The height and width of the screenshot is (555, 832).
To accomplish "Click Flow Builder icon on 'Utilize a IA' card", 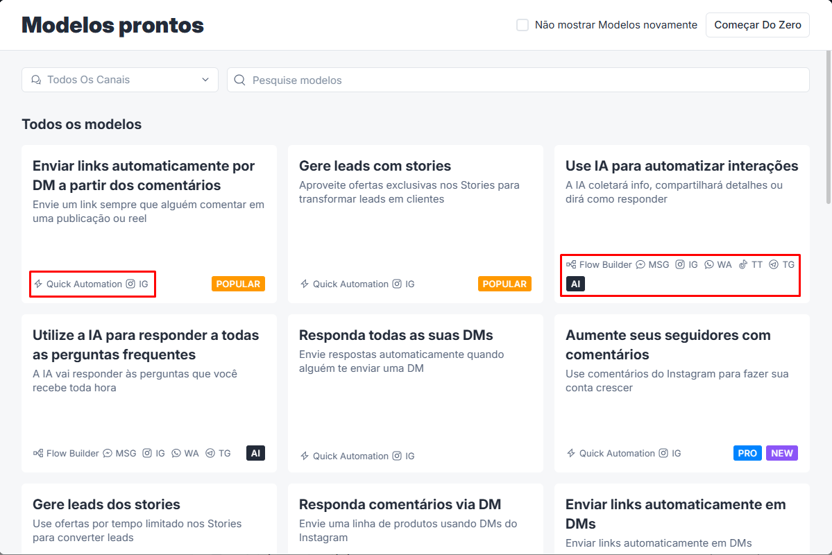I will 38,453.
